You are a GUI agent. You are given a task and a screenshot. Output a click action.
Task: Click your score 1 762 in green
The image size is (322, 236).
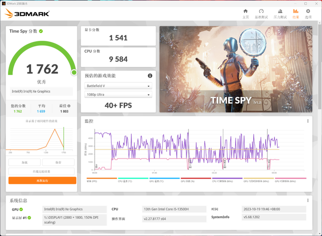coord(18,112)
